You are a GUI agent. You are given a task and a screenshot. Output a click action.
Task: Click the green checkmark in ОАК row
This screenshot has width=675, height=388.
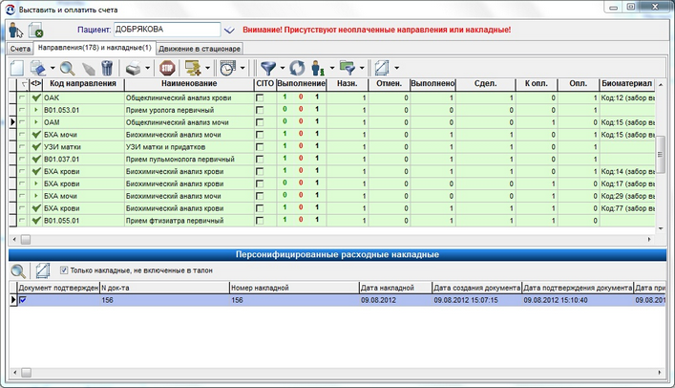[36, 97]
